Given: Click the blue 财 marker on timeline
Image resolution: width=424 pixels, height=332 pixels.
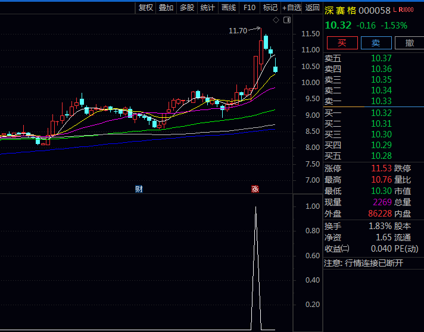Looking at the screenshot, I should pyautogui.click(x=139, y=189).
